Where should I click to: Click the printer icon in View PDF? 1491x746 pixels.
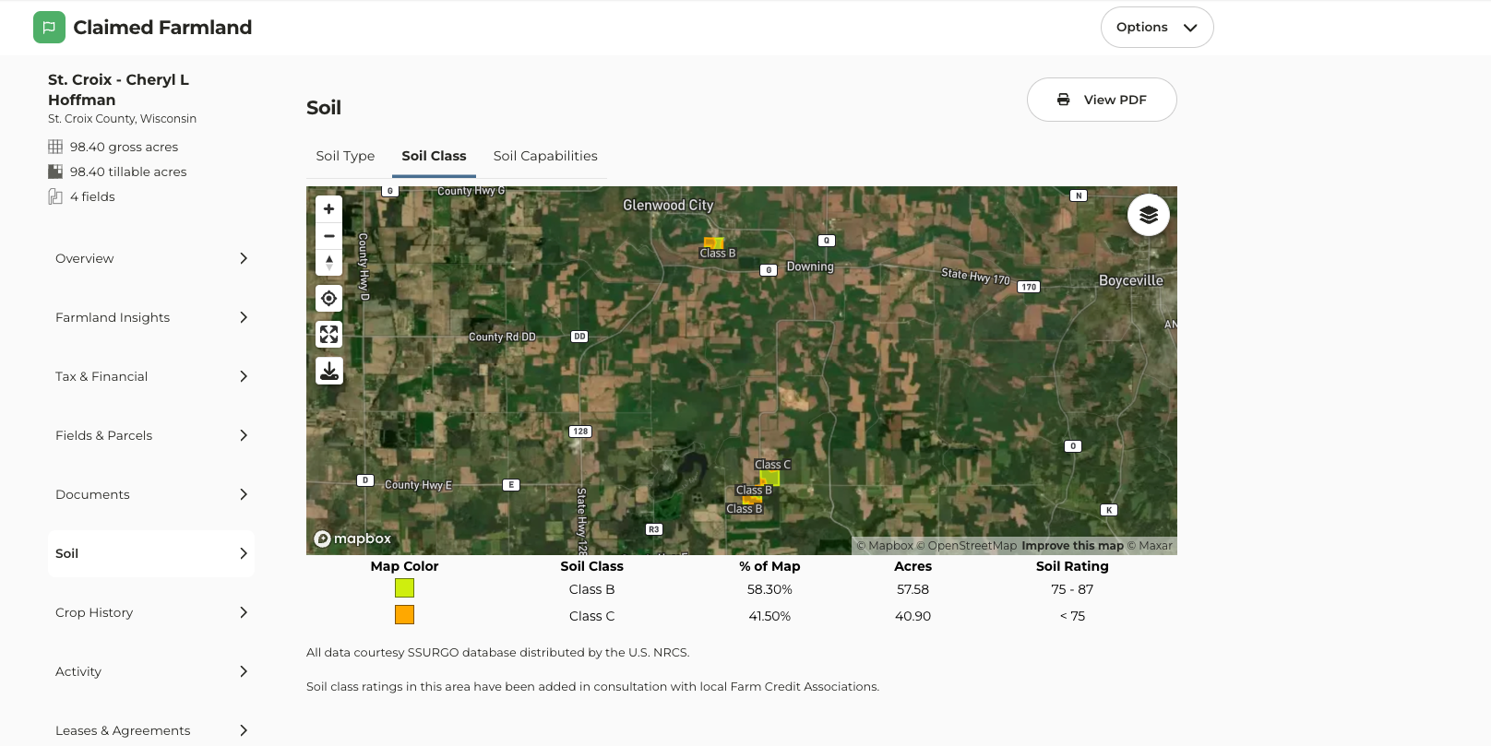[x=1064, y=100]
